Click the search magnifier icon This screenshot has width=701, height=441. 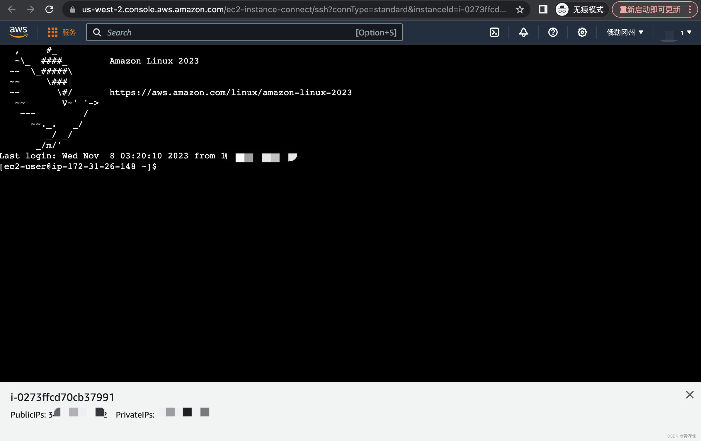click(x=97, y=32)
